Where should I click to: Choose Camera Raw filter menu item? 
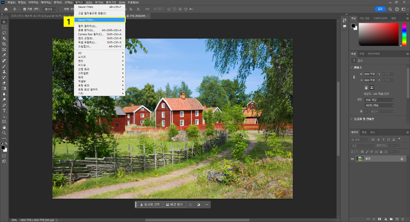[x=99, y=34]
